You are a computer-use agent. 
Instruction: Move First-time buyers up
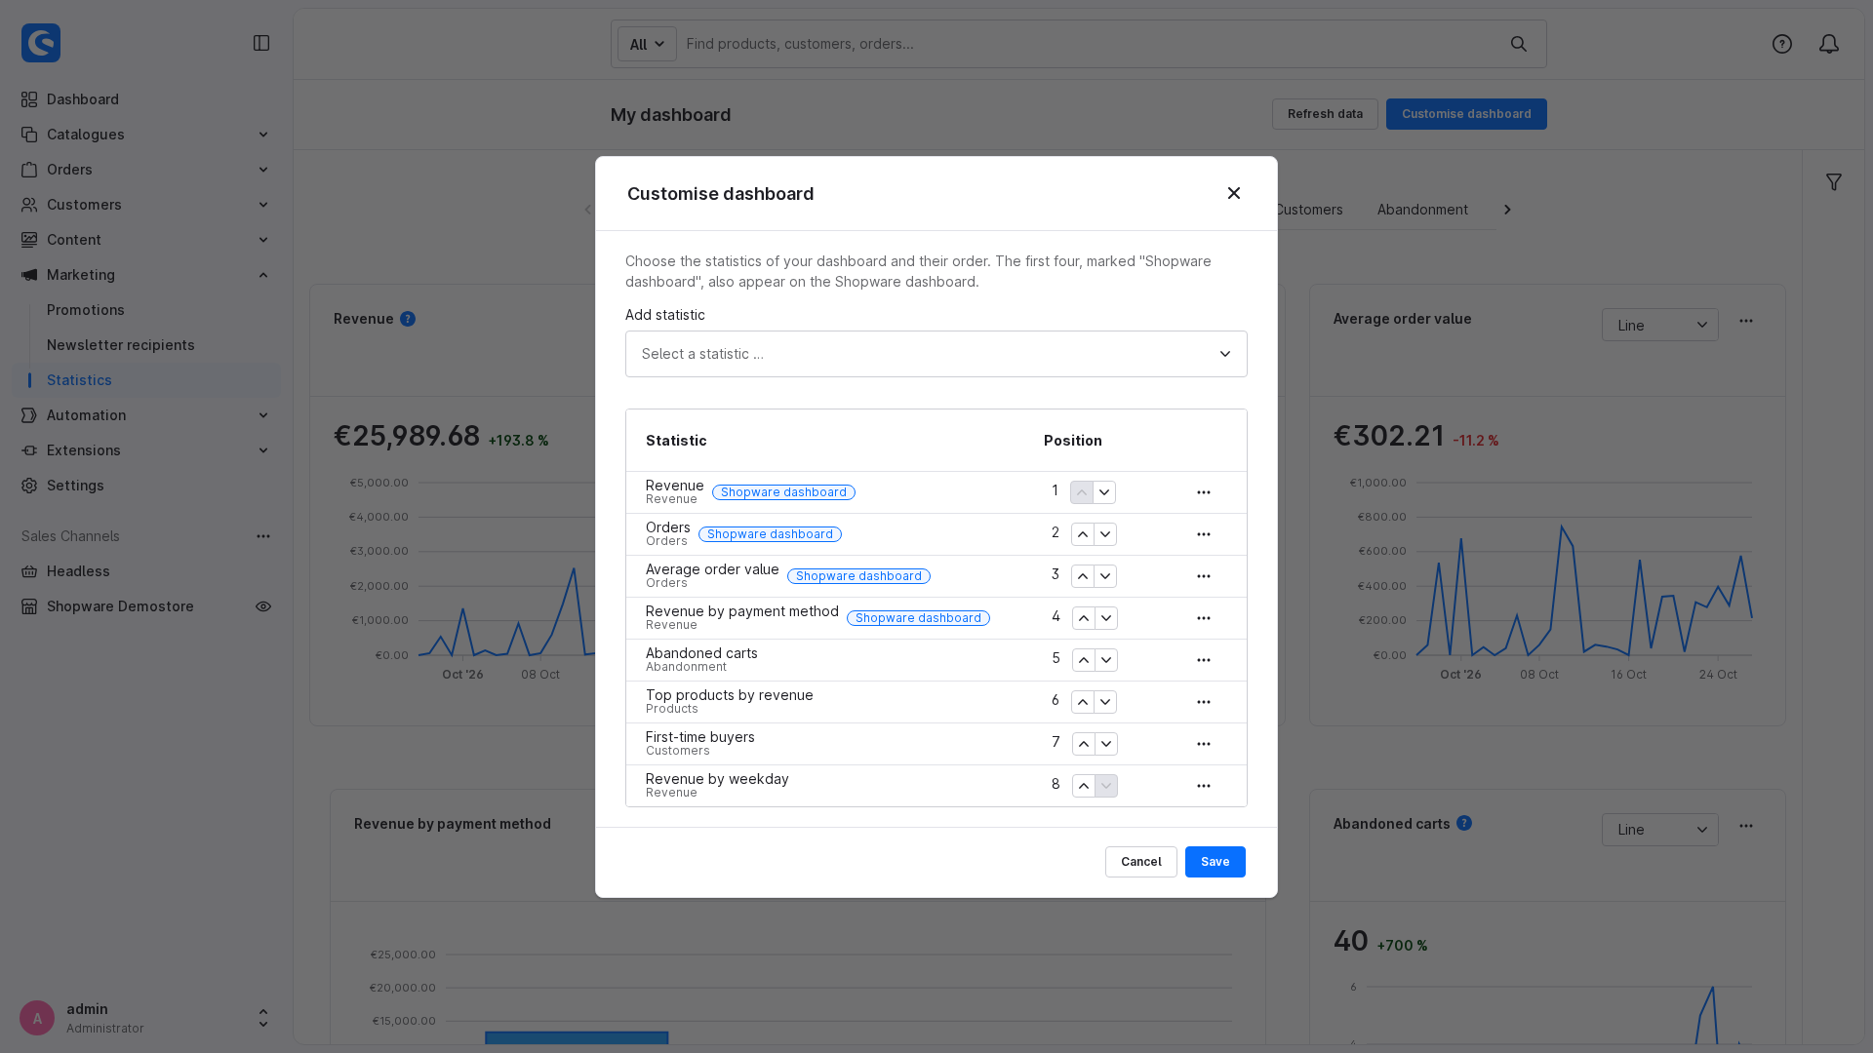pyautogui.click(x=1084, y=744)
